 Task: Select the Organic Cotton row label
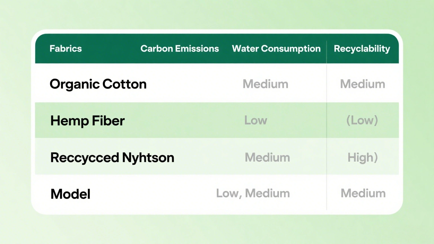(98, 84)
